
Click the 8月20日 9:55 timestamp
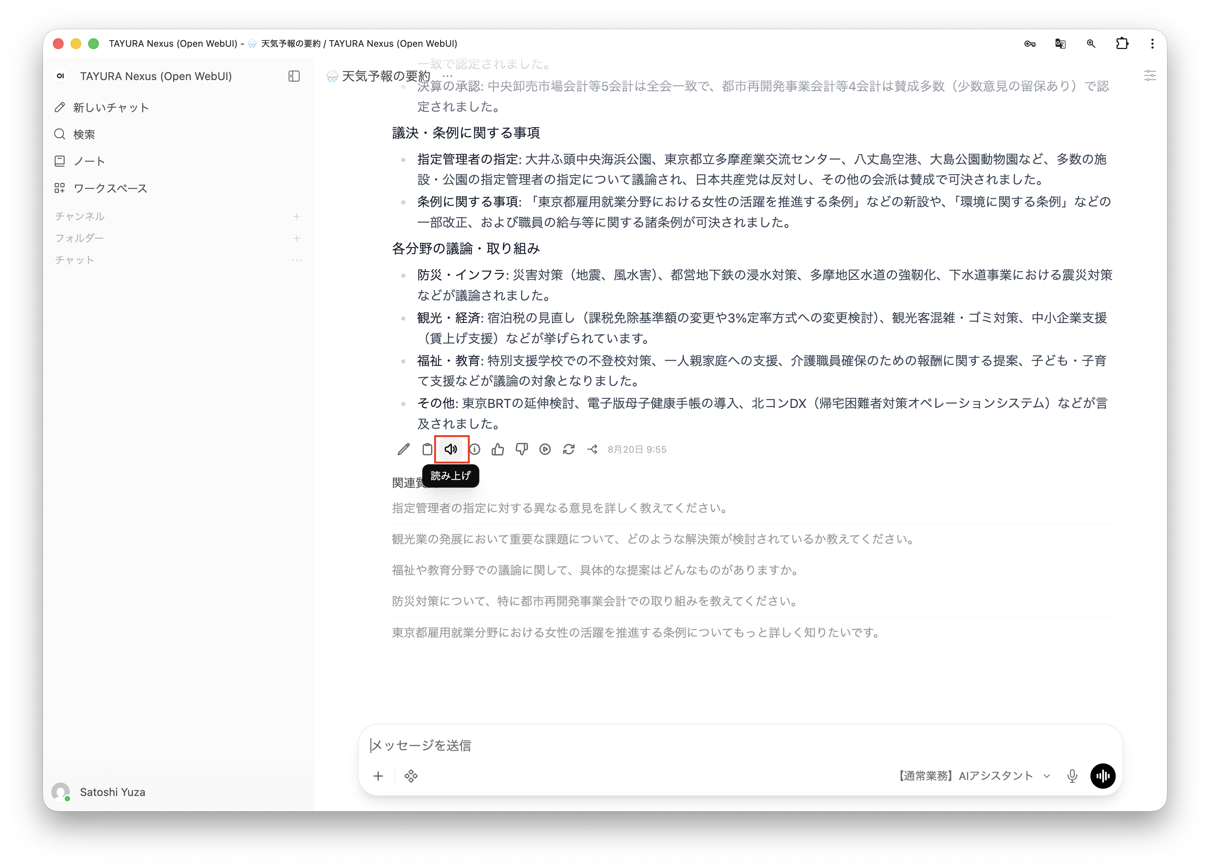[x=637, y=449]
